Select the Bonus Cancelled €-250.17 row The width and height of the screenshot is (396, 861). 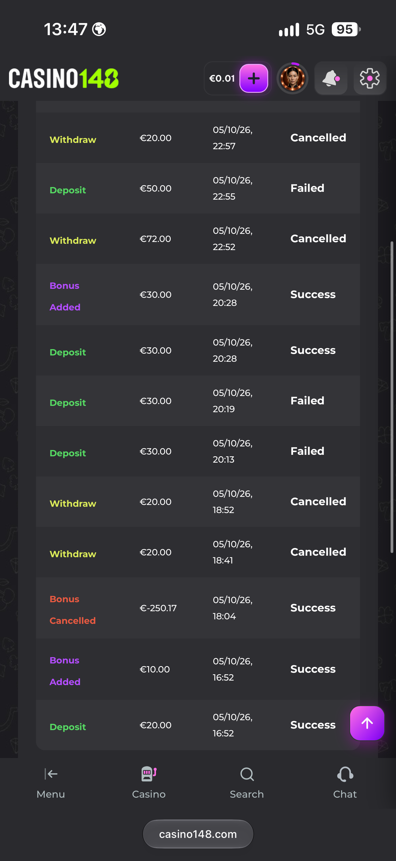198,608
